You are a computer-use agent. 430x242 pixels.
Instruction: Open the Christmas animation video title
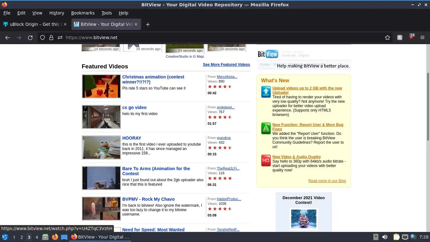click(153, 79)
